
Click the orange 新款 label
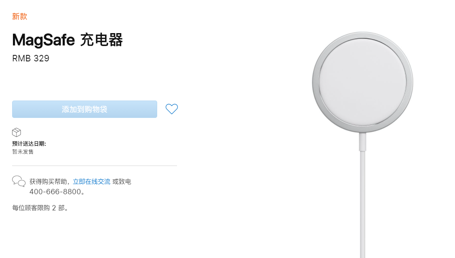tap(20, 17)
